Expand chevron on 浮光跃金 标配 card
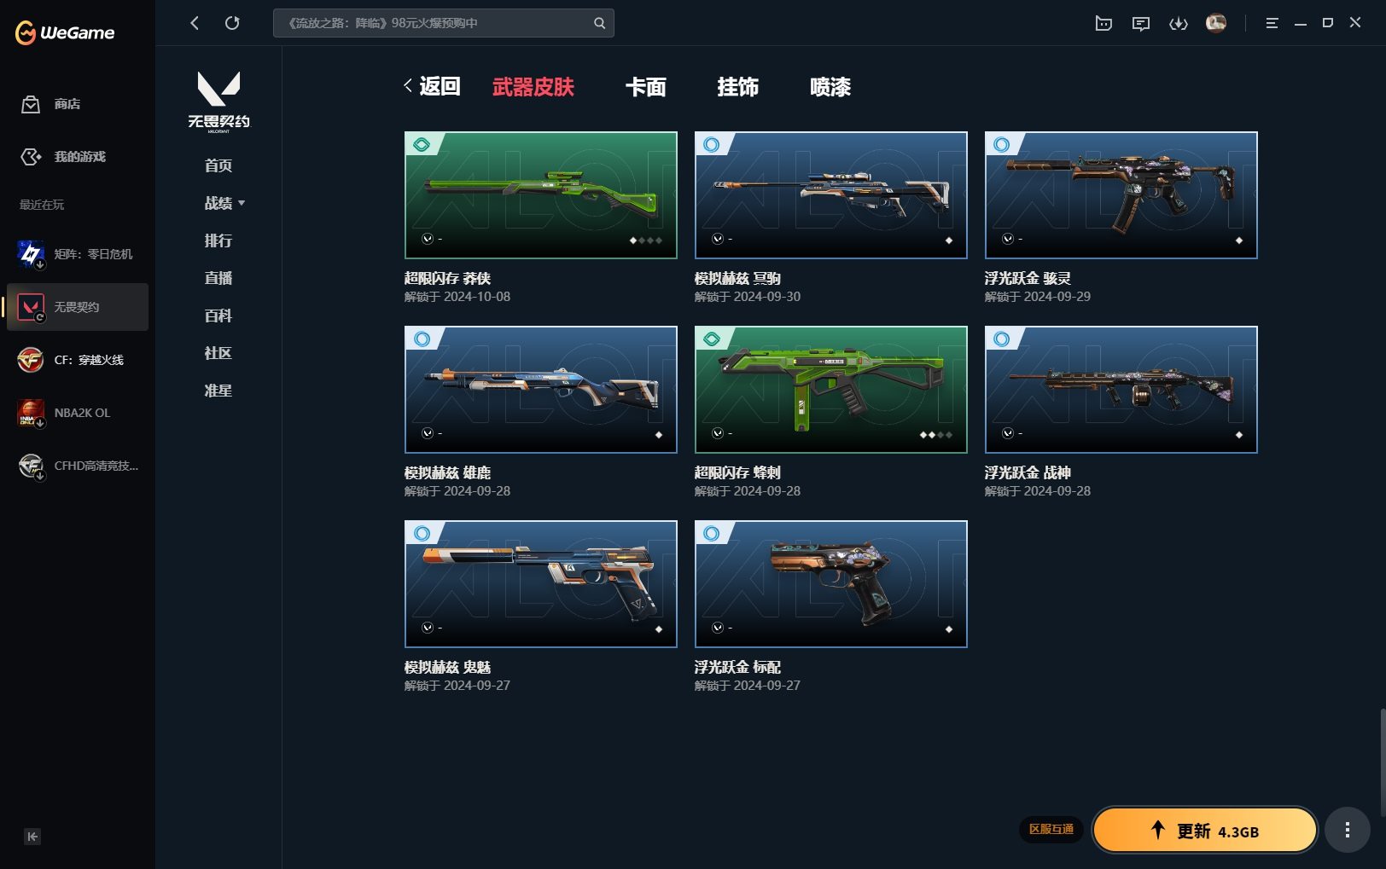The height and width of the screenshot is (869, 1386). coord(718,628)
